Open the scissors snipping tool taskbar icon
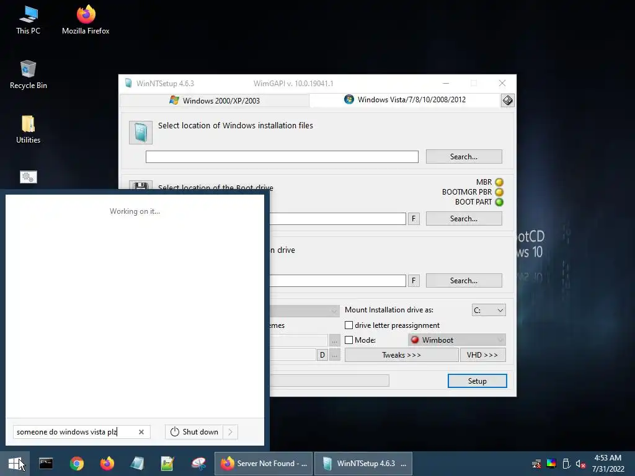635x476 pixels. 198,464
